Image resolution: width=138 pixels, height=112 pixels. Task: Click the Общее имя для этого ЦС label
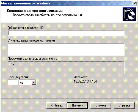[x=26, y=28]
